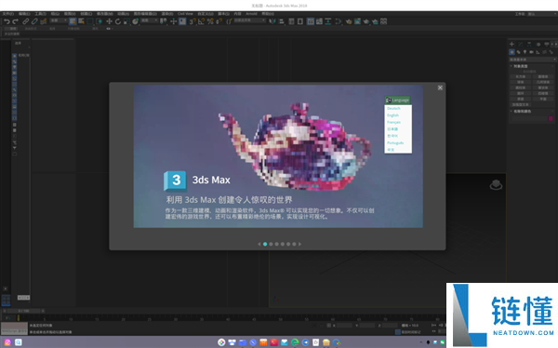Choose English in the language list
Screen dimensions: 558x348
[392, 115]
